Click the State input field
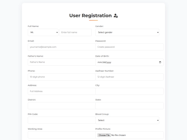The height and width of the screenshot is (140, 187). [130, 106]
